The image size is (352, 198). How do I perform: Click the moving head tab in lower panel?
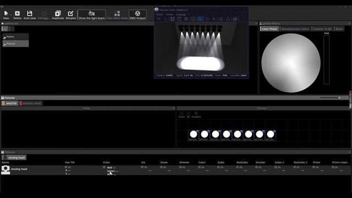tap(14, 158)
